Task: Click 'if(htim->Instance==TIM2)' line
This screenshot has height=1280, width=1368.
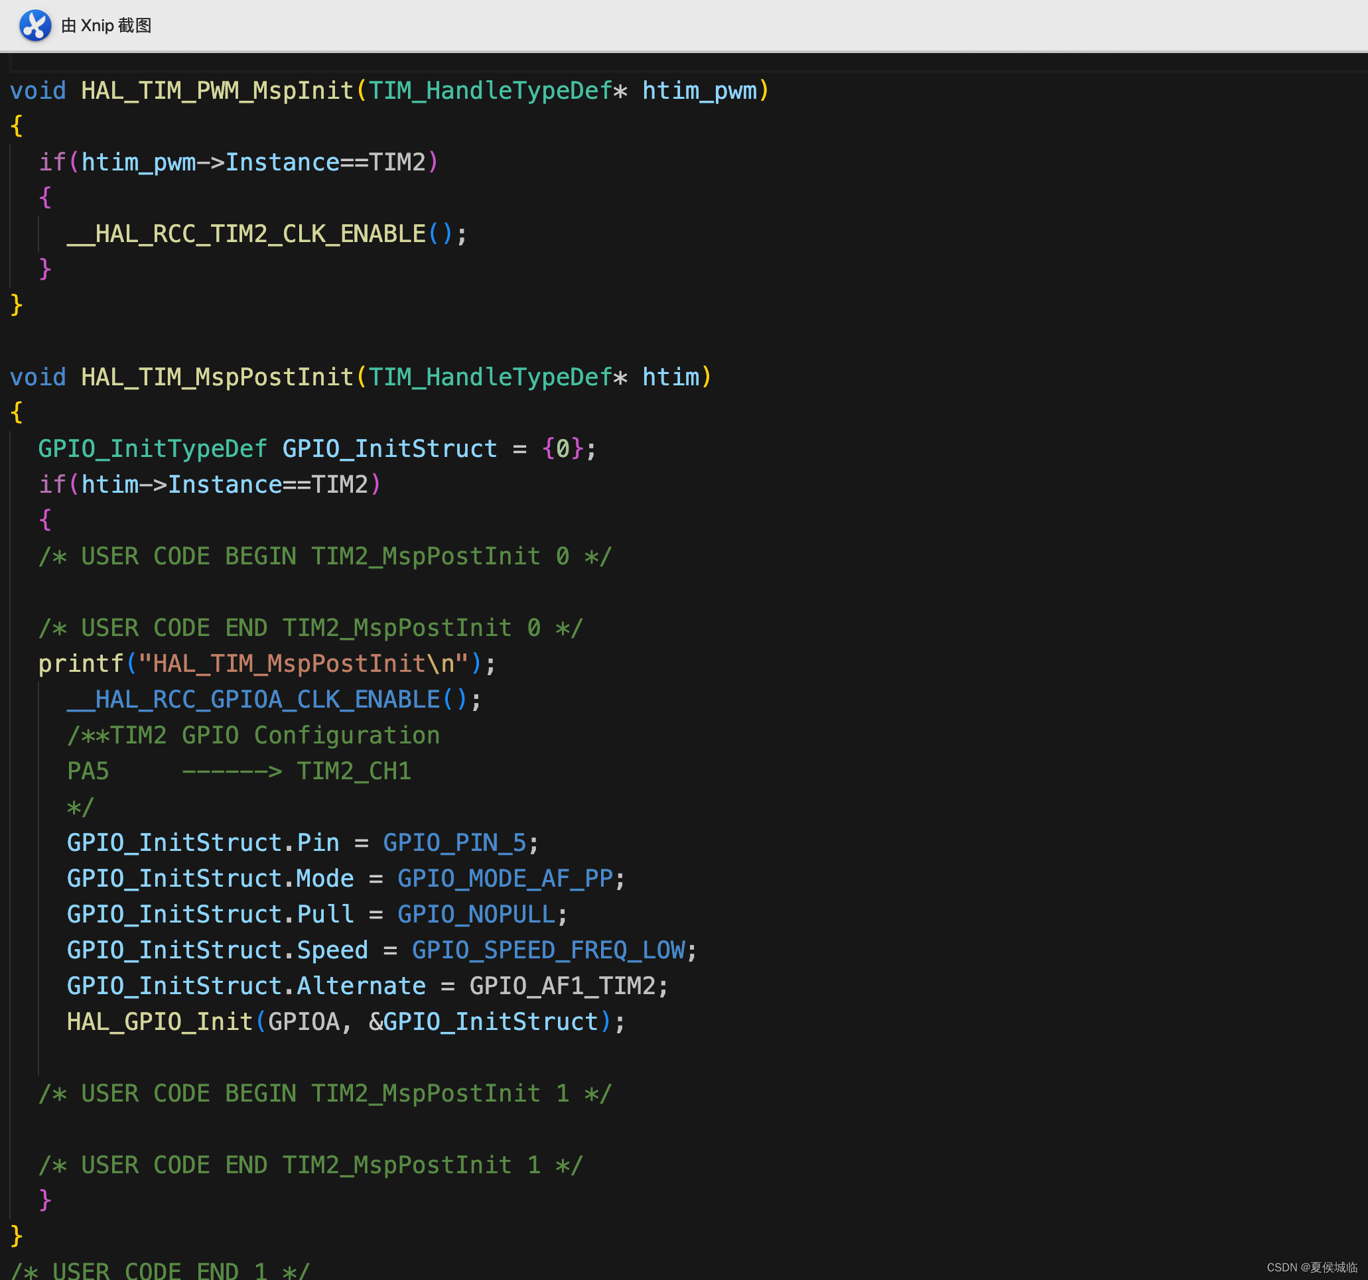Action: [209, 484]
